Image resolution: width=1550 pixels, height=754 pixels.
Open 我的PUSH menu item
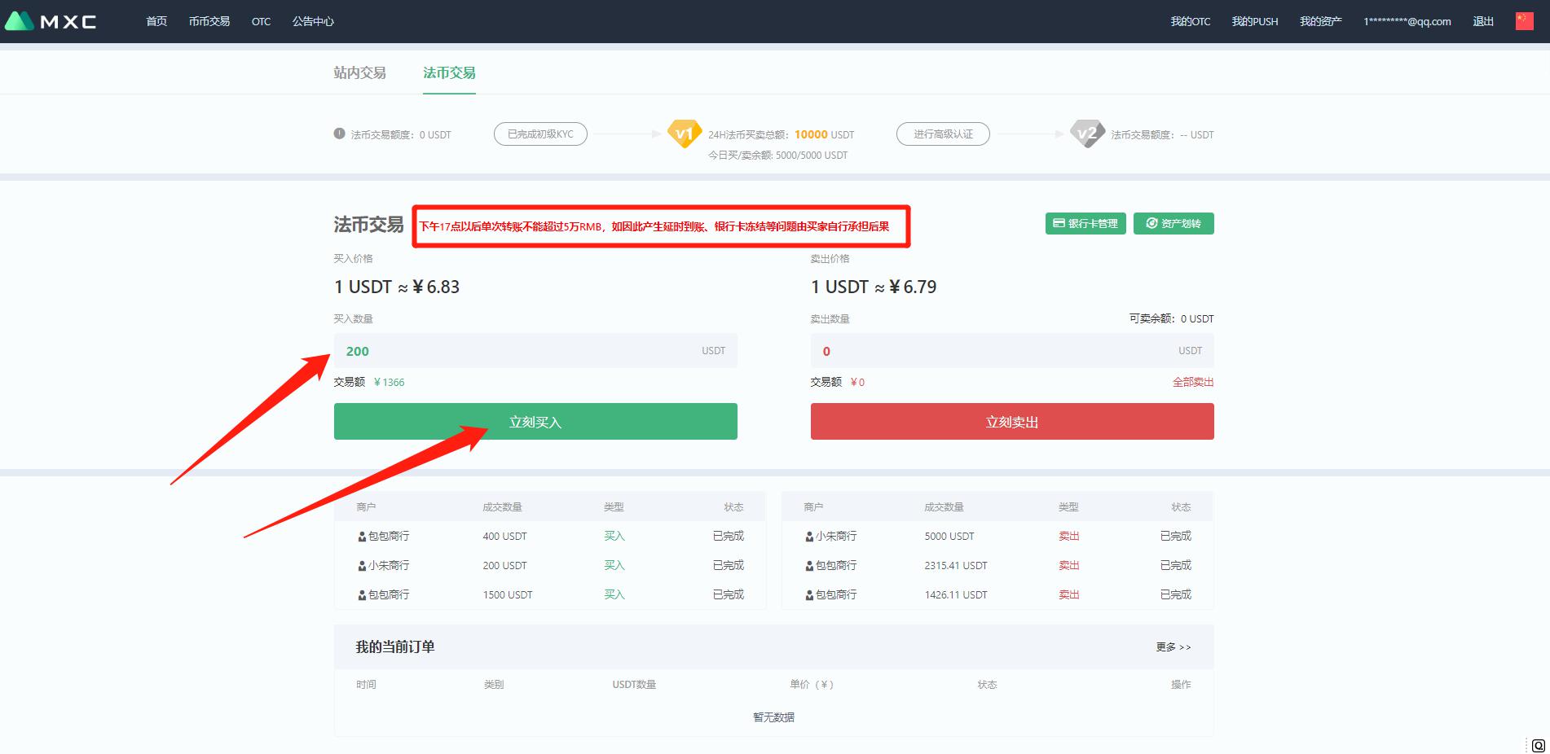pos(1254,21)
